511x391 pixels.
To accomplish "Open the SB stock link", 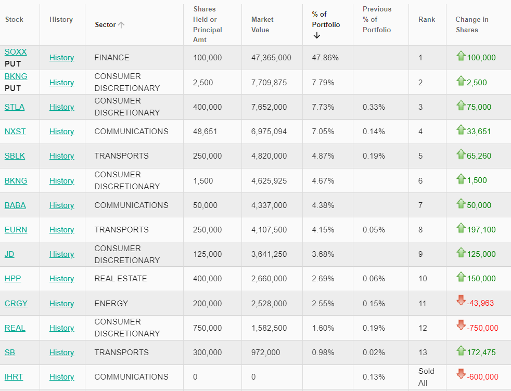I will 10,353.
